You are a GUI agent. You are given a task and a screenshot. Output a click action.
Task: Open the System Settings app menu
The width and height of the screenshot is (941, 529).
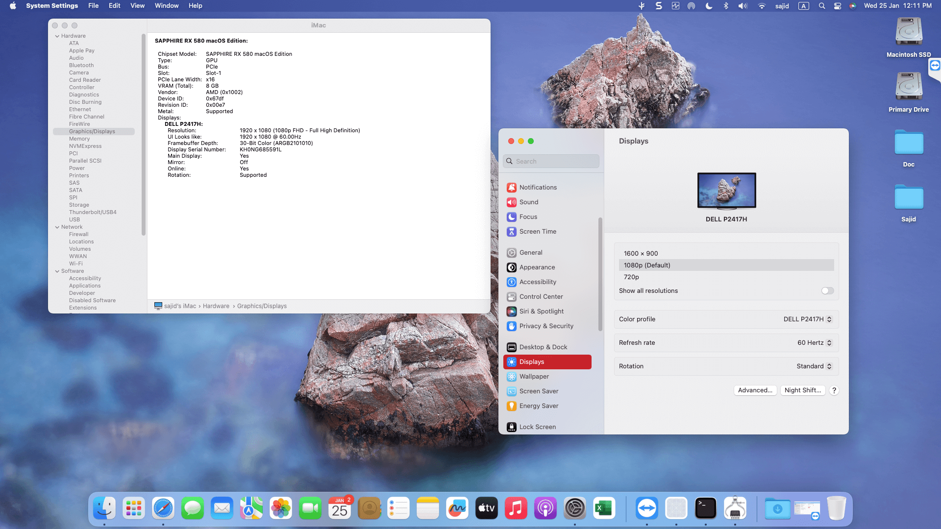pos(52,6)
